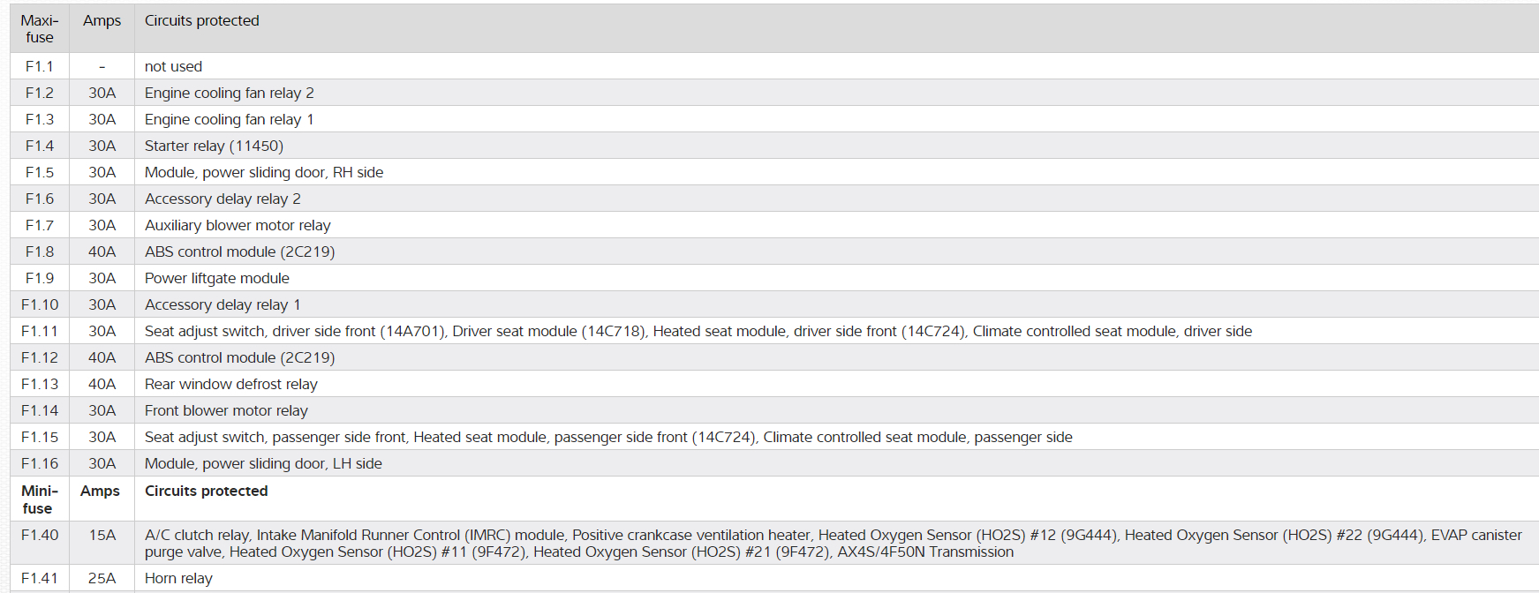
Task: Click the F1.15 fuse label
Action: click(x=39, y=437)
